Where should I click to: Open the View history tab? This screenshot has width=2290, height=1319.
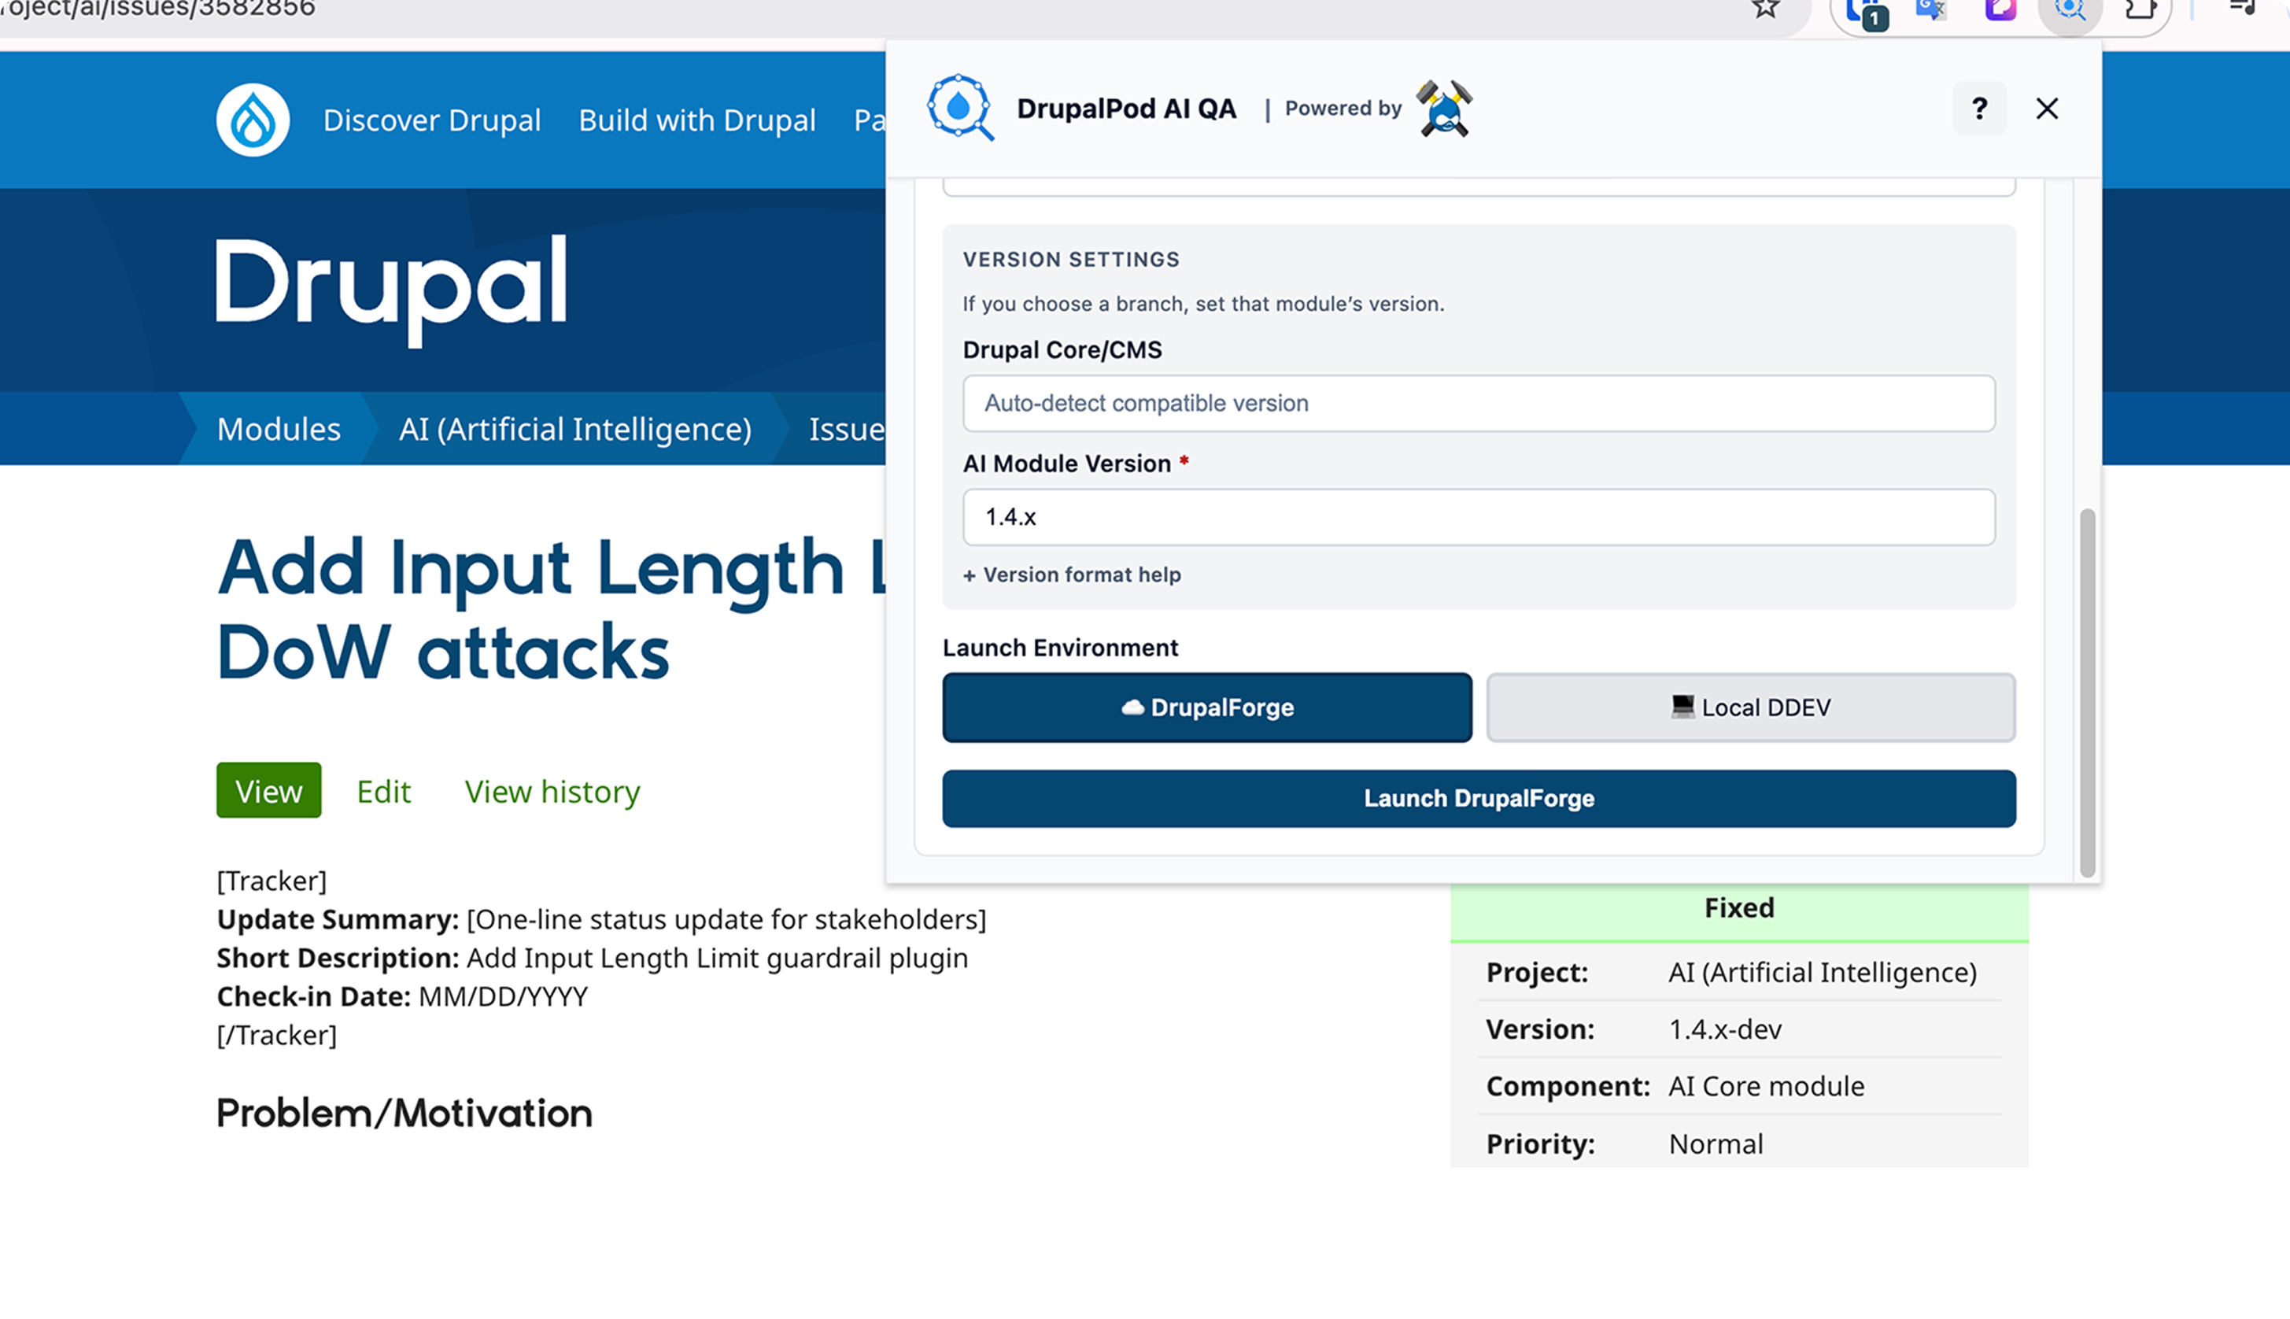pyautogui.click(x=552, y=791)
